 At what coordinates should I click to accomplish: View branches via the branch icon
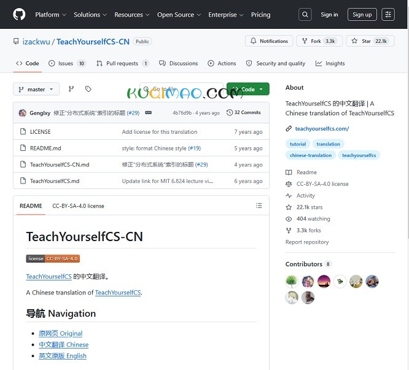[71, 89]
